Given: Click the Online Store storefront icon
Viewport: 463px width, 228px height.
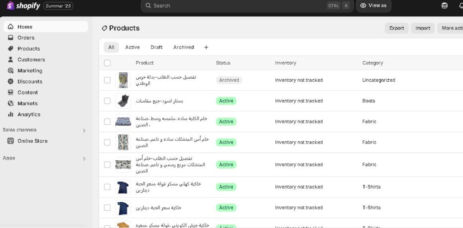Looking at the screenshot, I should click(11, 141).
